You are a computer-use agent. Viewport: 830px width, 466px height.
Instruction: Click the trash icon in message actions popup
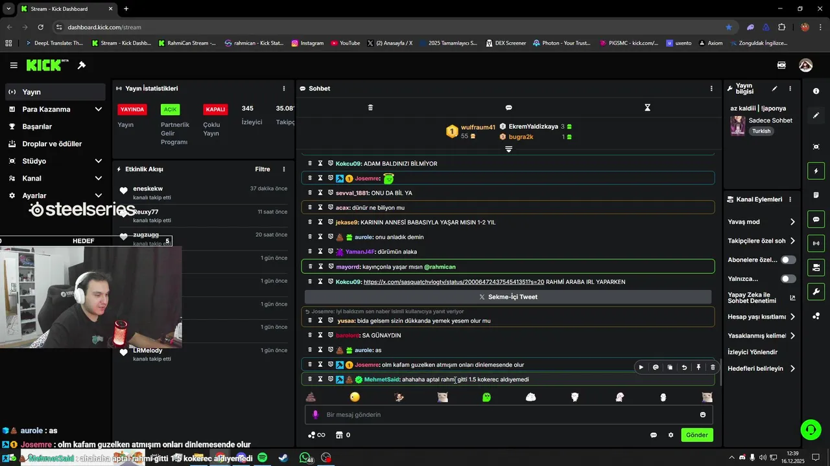coord(713,367)
